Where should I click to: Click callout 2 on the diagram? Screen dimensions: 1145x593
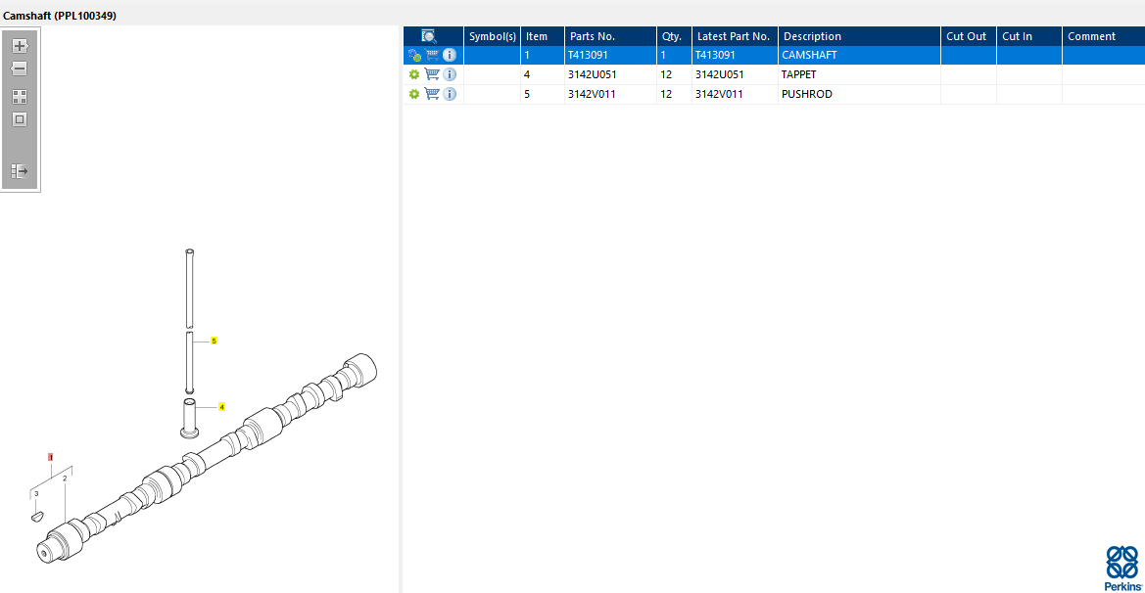[x=65, y=479]
